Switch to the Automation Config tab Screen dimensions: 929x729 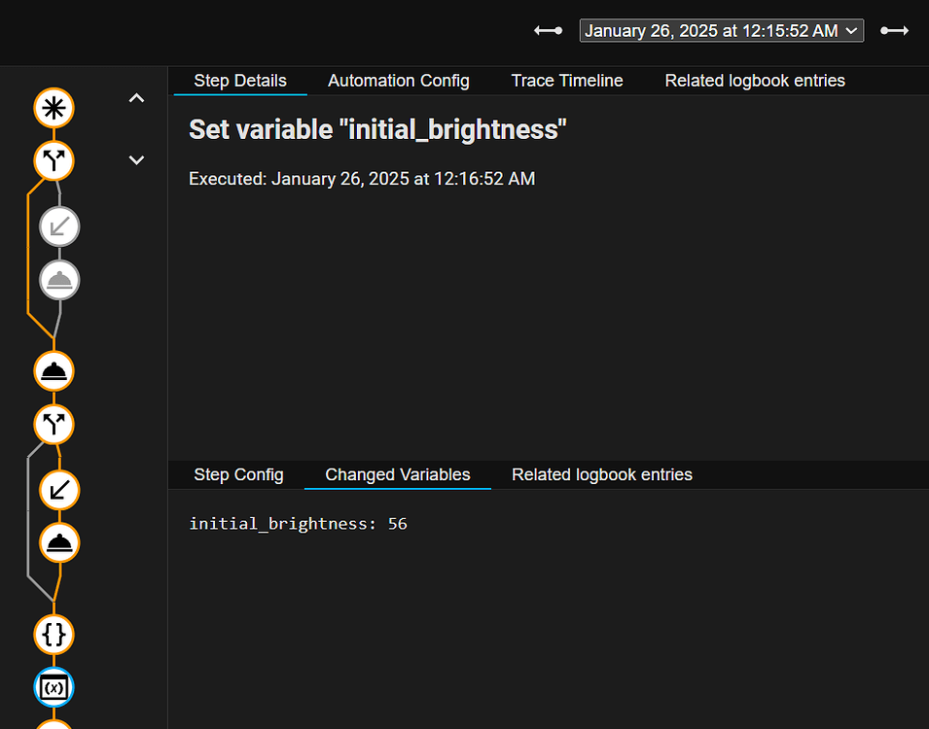[x=399, y=81]
